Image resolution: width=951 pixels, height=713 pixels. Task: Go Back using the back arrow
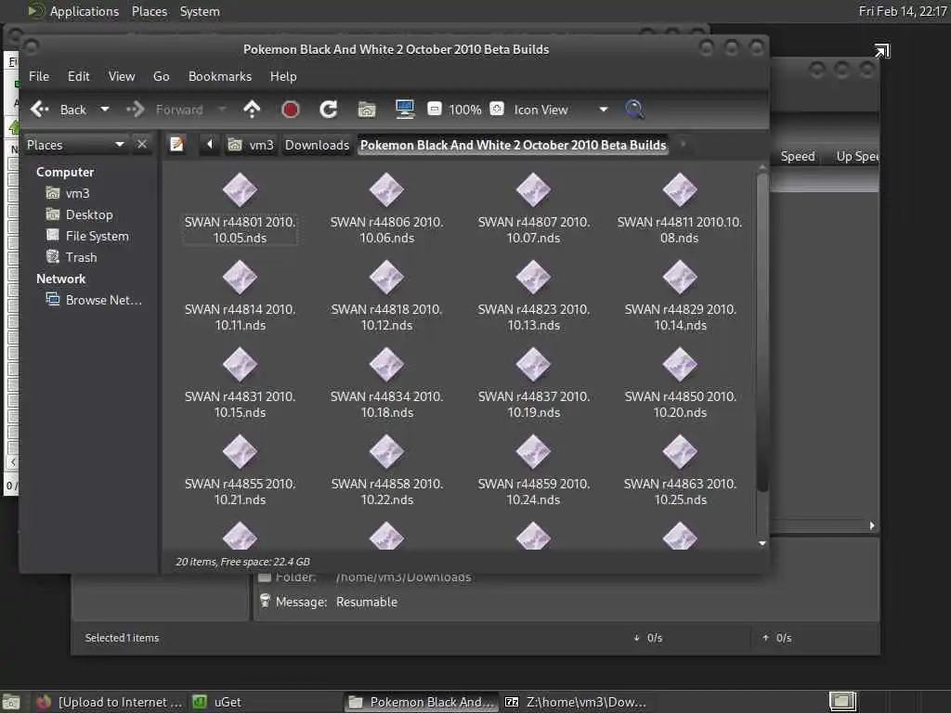(x=40, y=110)
